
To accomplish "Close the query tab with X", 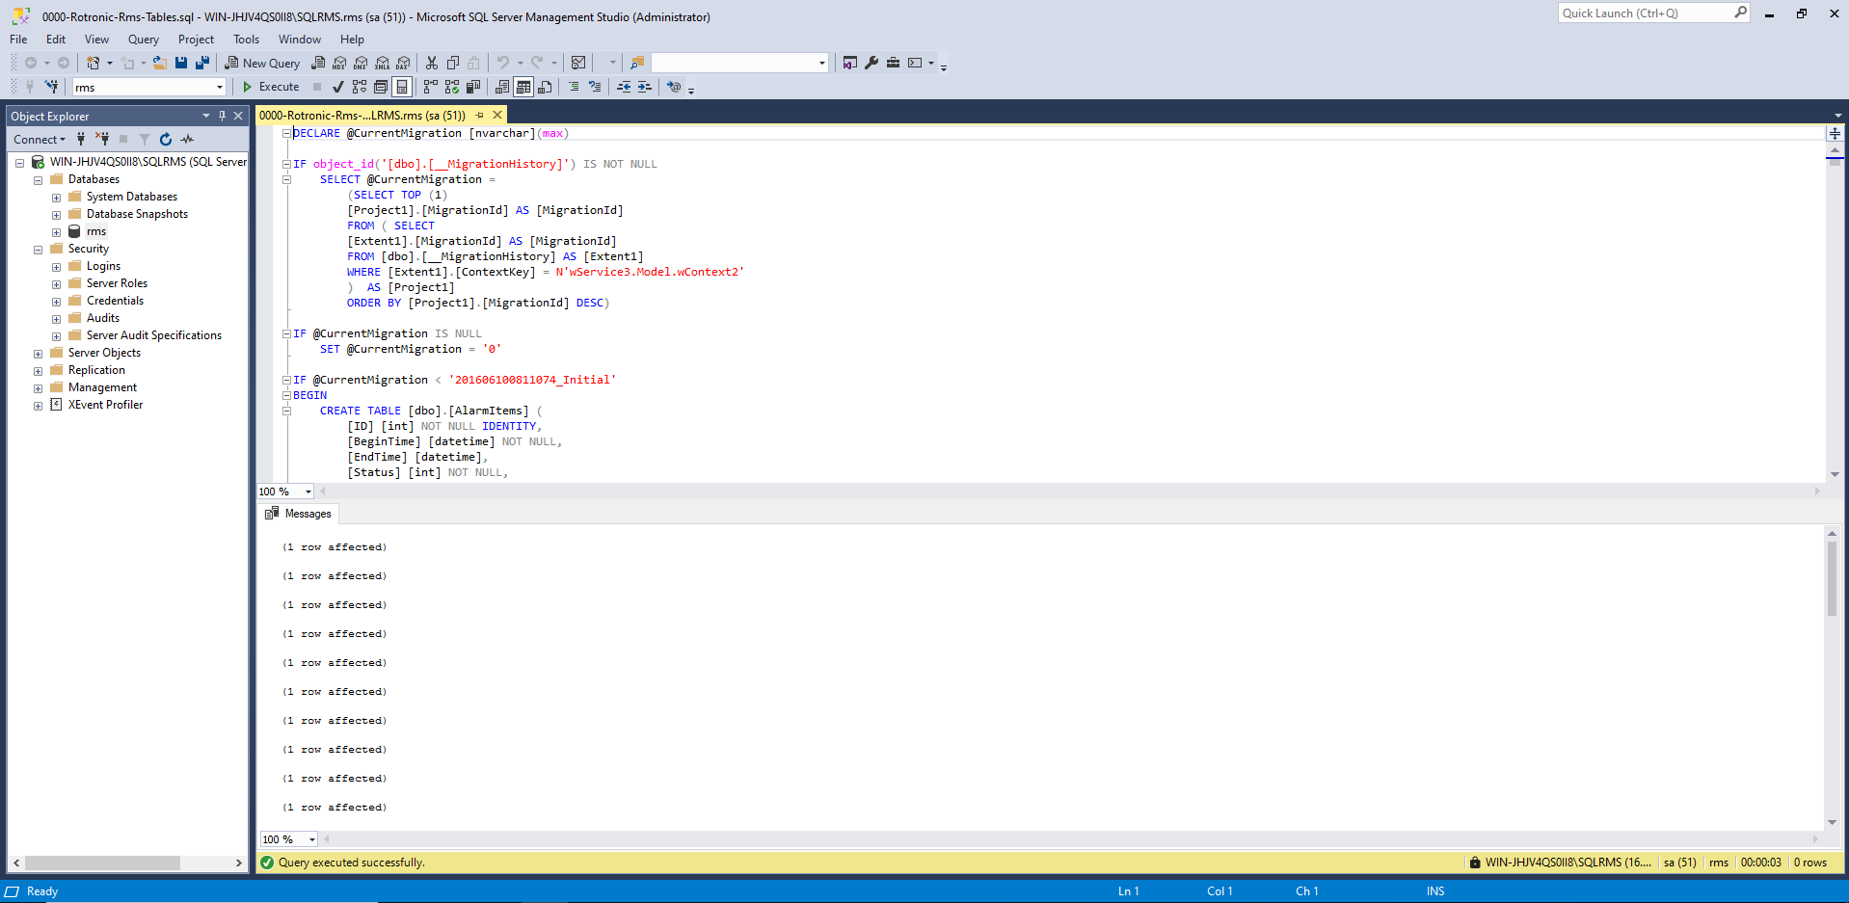I will pyautogui.click(x=498, y=115).
